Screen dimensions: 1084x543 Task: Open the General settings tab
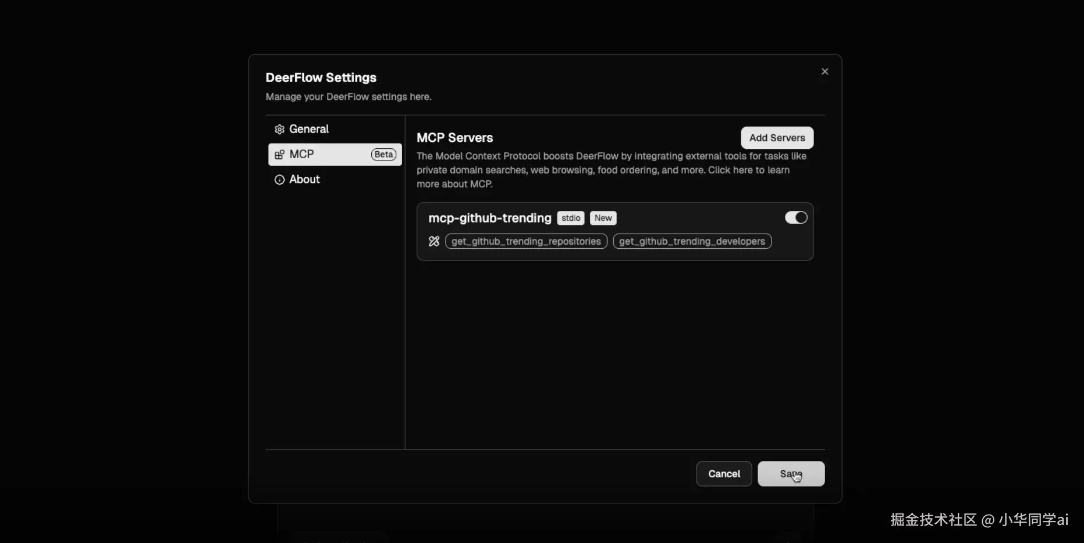click(x=335, y=129)
